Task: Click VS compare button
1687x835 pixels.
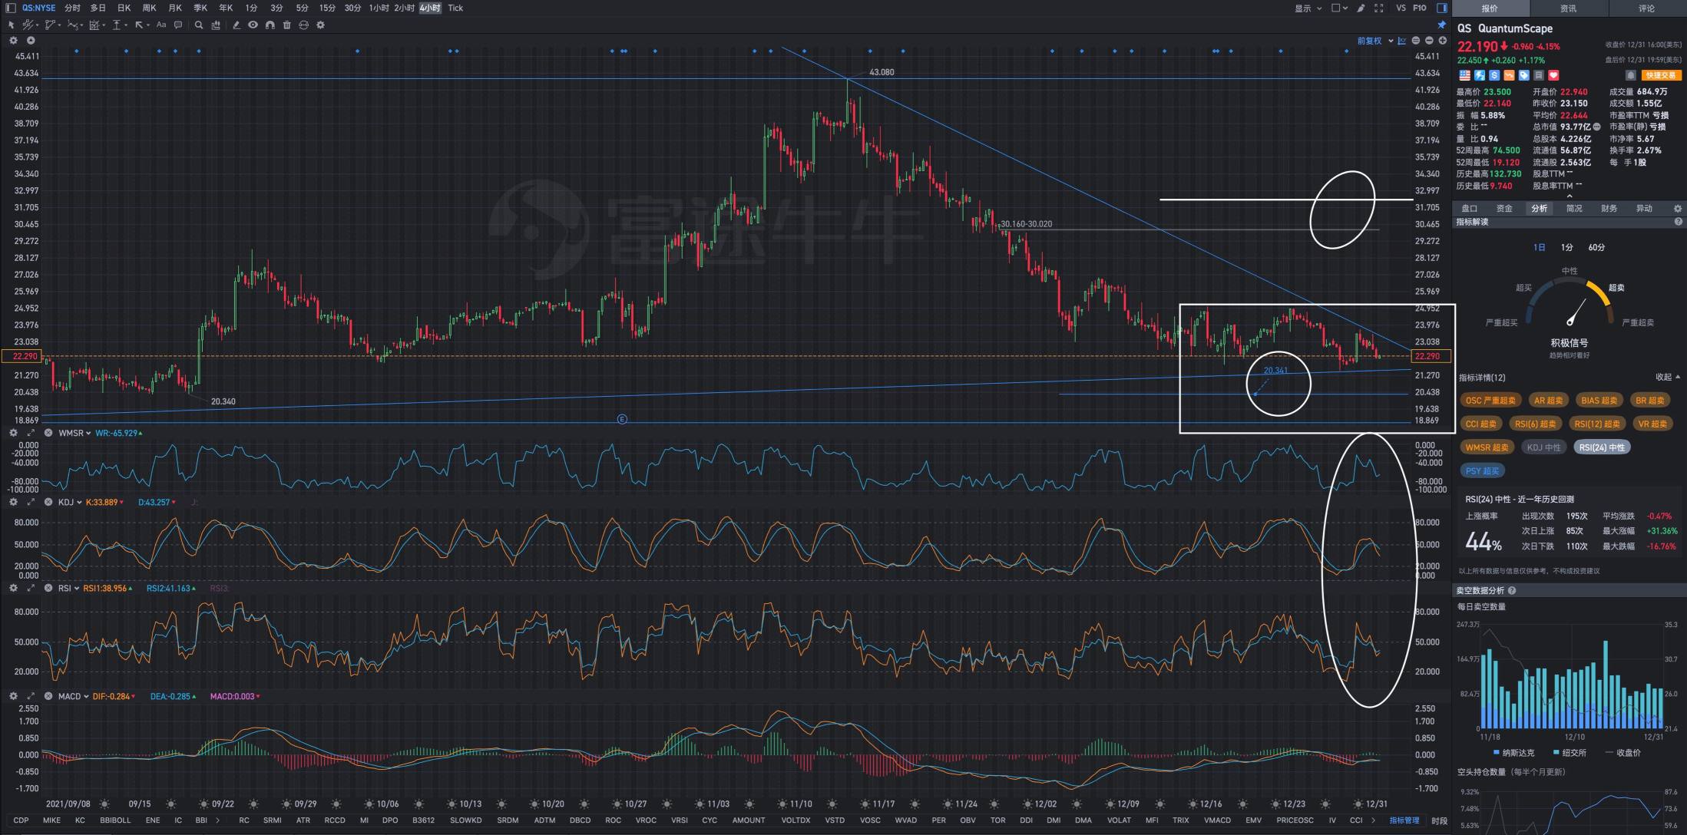Action: 1401,8
